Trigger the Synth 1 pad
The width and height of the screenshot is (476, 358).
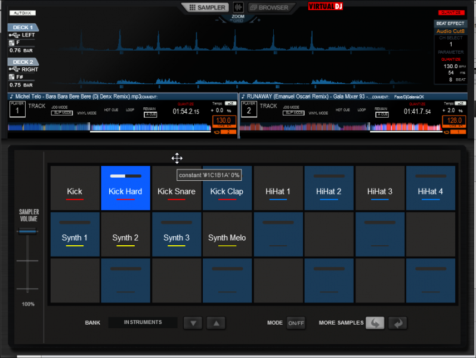(75, 234)
